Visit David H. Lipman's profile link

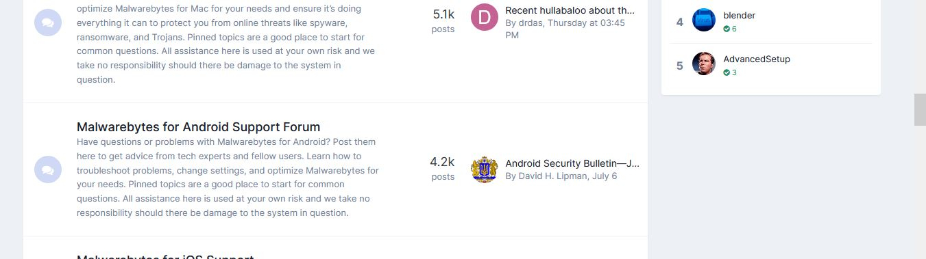(x=553, y=176)
